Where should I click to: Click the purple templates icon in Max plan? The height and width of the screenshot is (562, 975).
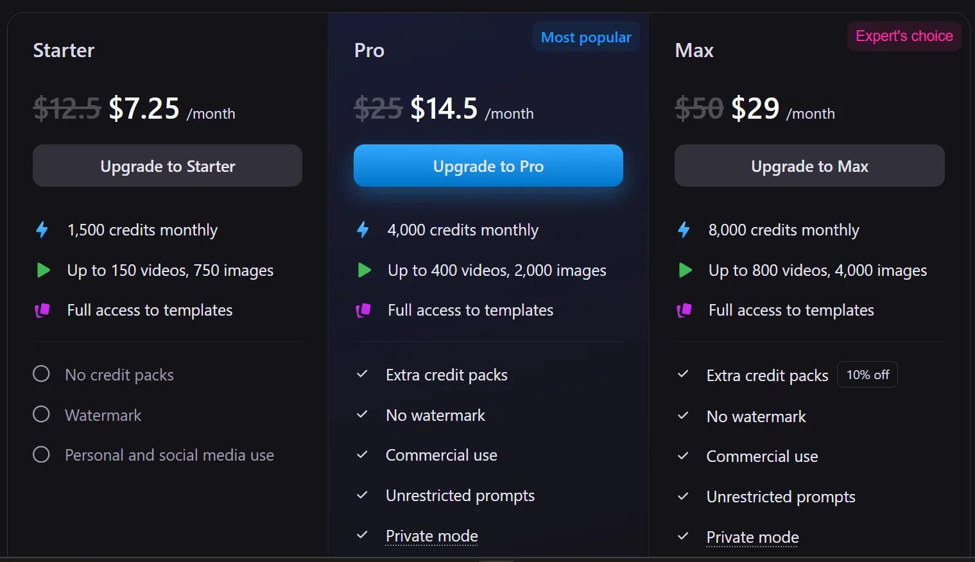pos(684,311)
